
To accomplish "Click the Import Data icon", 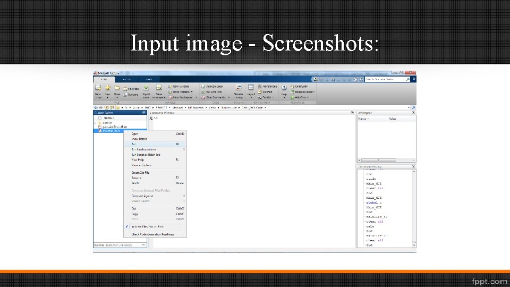I will coord(146,88).
